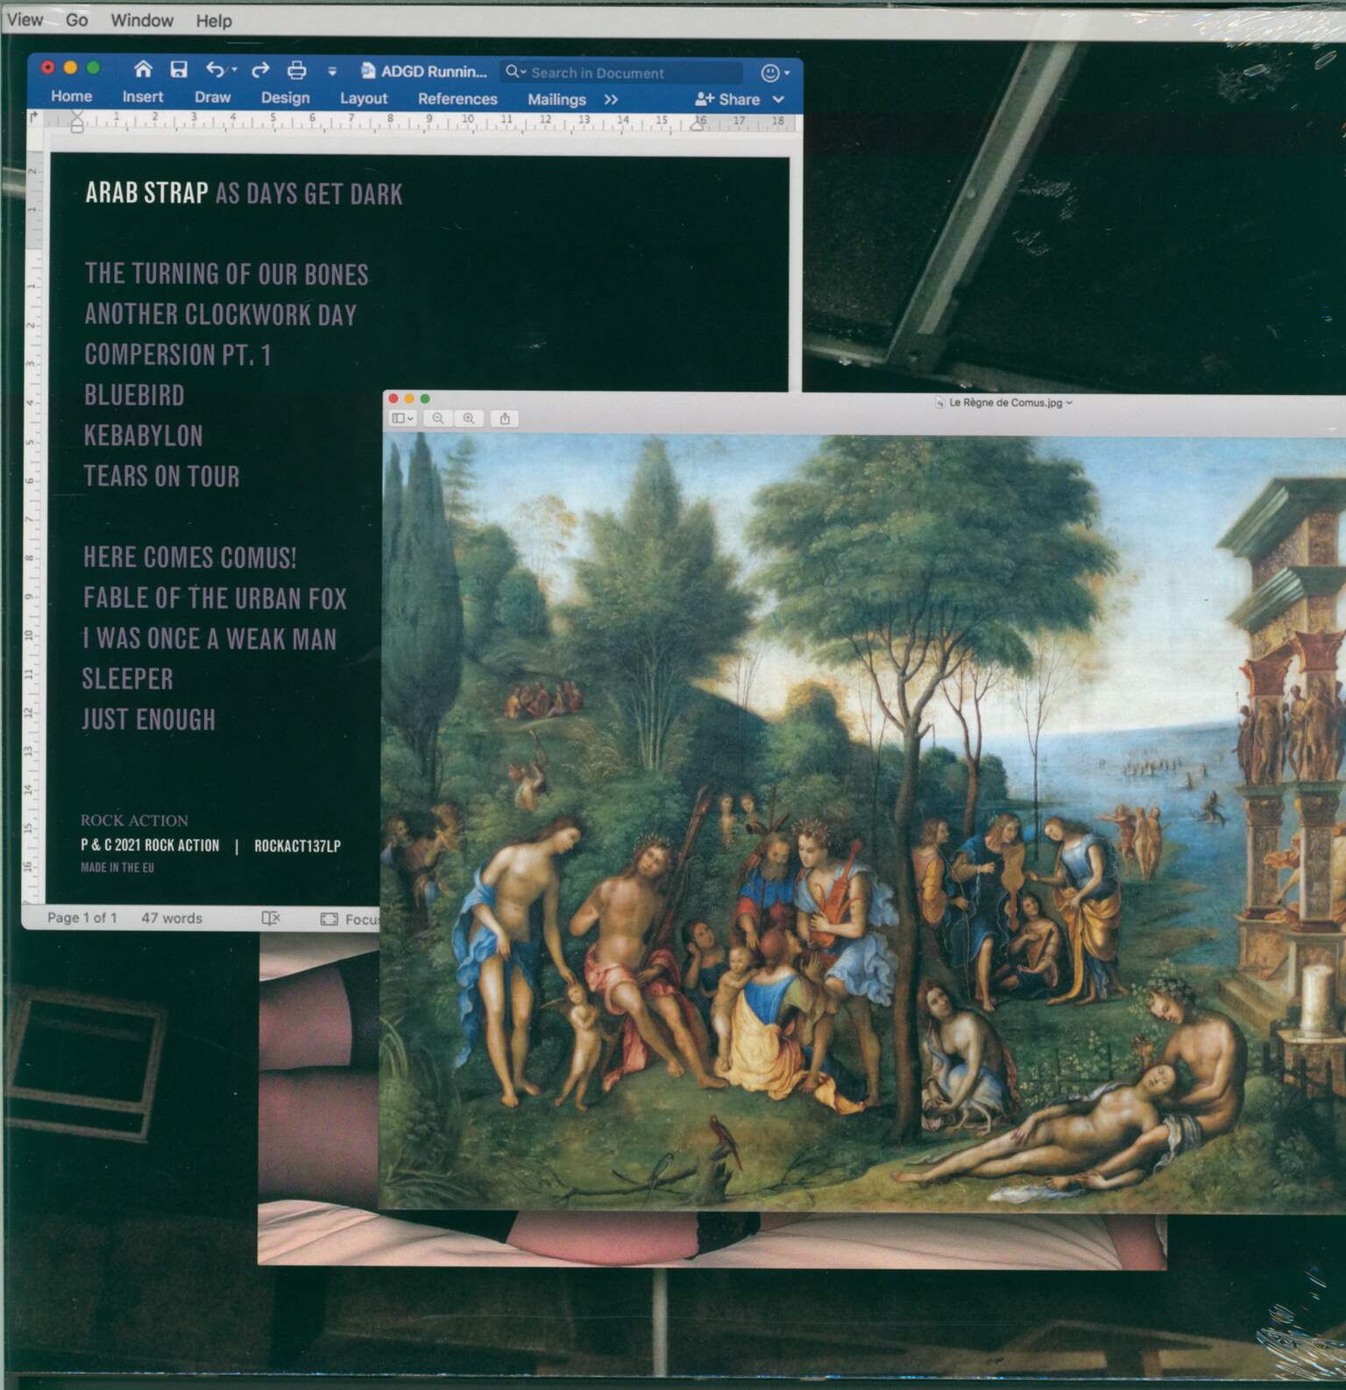
Task: Click the ARAB STRAP heading text
Action: click(146, 193)
